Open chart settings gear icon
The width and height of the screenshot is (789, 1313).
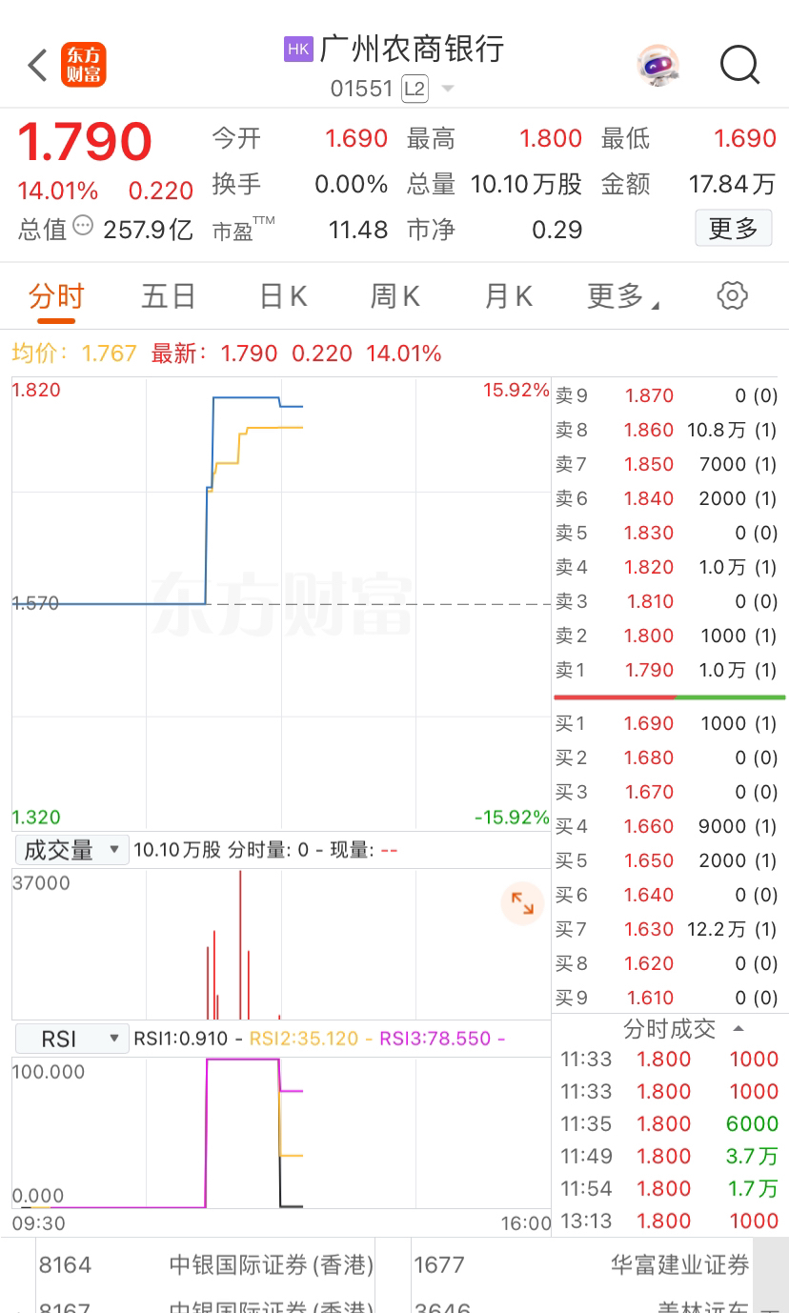(x=732, y=295)
